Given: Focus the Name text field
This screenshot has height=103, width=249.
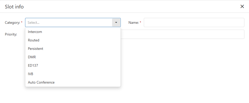Looking at the screenshot, I should tap(194, 22).
